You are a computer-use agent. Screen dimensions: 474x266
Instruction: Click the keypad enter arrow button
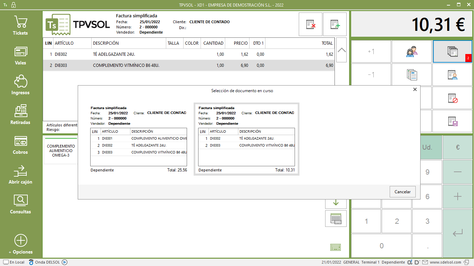point(457,233)
